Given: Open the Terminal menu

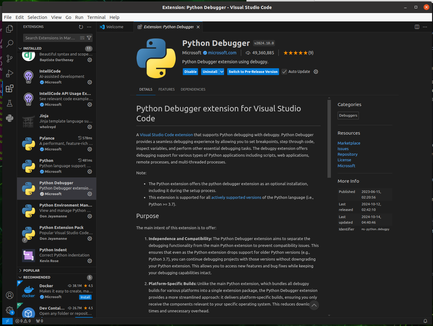Looking at the screenshot, I should point(96,17).
